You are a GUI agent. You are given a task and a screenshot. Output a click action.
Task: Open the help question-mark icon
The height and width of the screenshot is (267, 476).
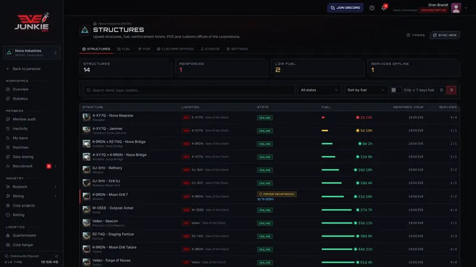pos(371,8)
